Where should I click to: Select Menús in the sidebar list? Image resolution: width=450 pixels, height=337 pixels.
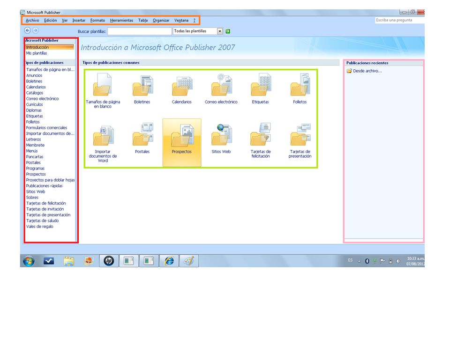31,151
